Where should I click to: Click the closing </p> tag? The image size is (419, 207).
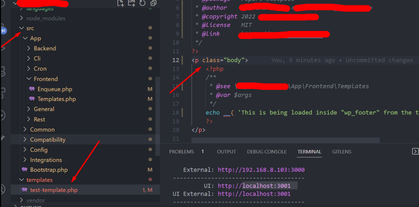[x=198, y=130]
